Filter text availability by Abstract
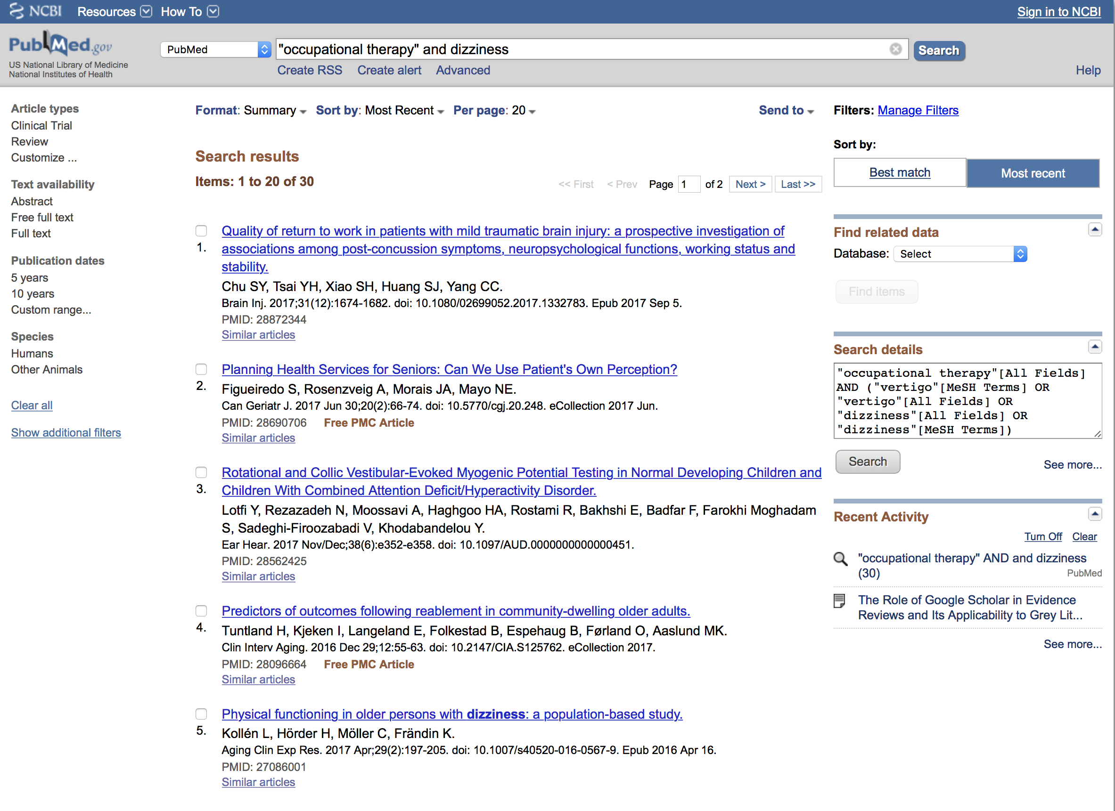This screenshot has height=811, width=1115. click(32, 202)
